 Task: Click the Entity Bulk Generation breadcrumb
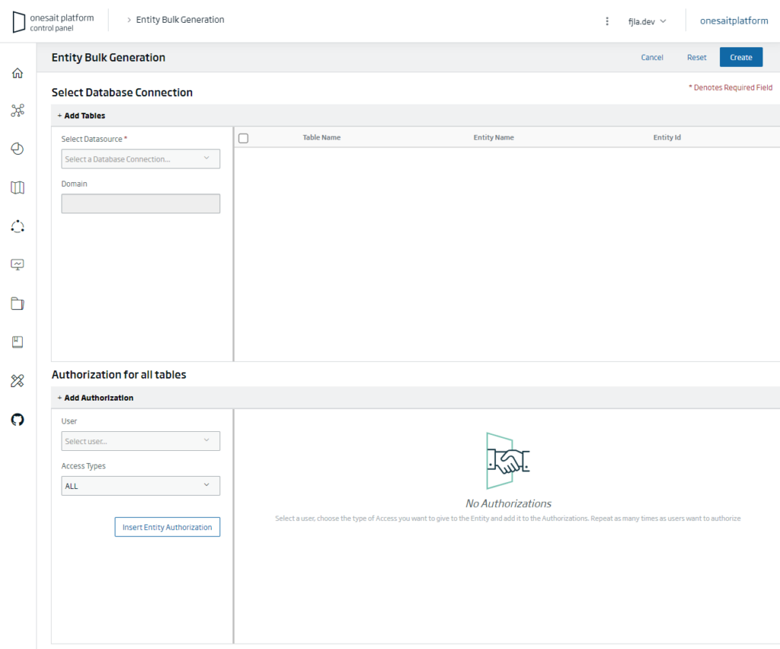(180, 20)
